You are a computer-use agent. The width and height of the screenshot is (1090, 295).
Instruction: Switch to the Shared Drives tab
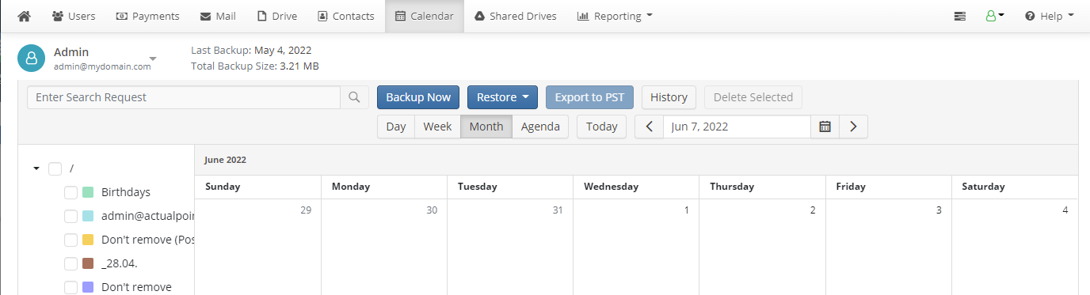[x=515, y=16]
